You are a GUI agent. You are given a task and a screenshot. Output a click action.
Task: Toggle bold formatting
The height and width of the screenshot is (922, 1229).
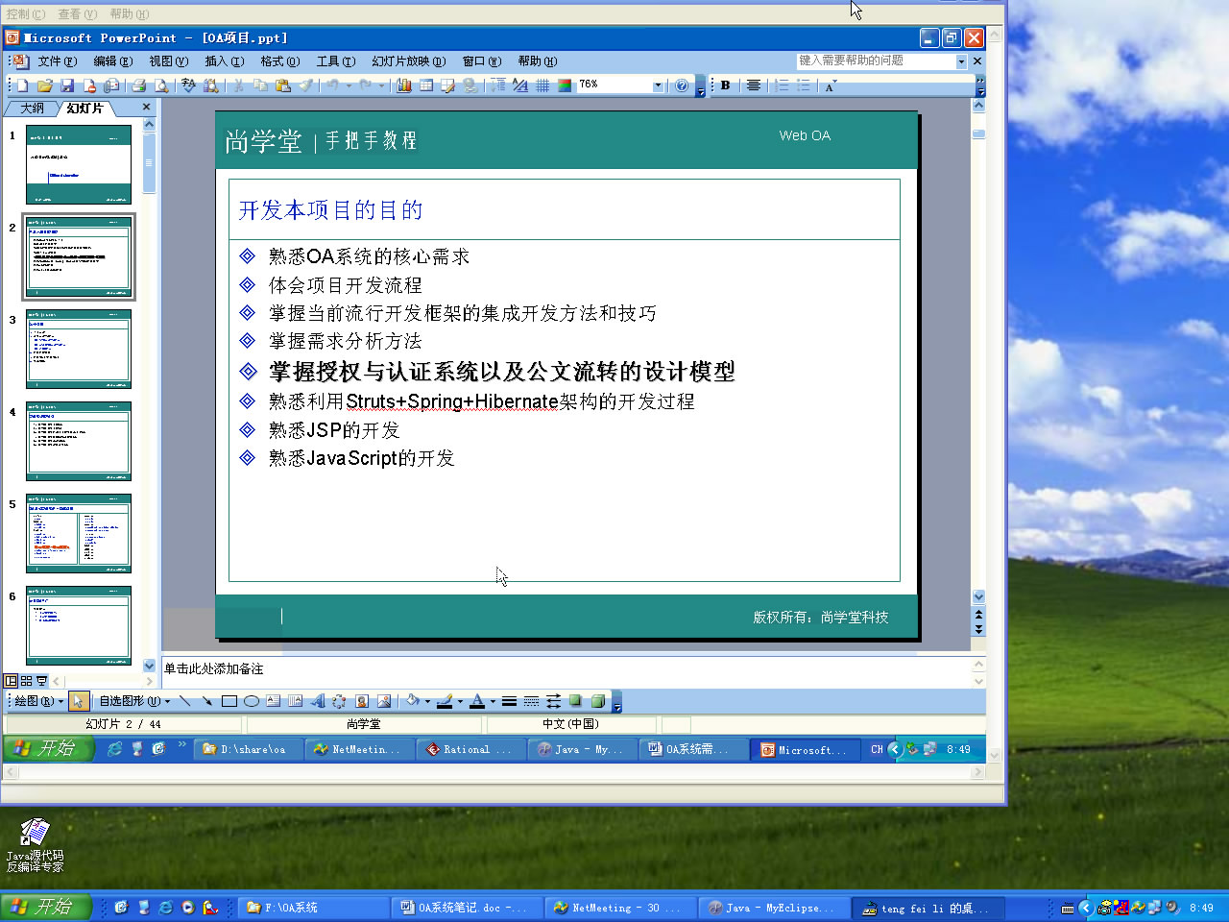click(725, 85)
